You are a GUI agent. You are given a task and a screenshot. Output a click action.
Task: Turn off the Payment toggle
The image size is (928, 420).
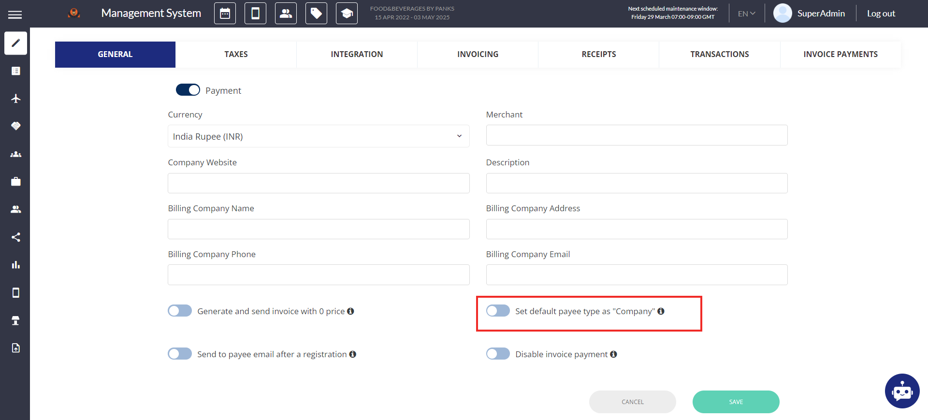(x=188, y=90)
